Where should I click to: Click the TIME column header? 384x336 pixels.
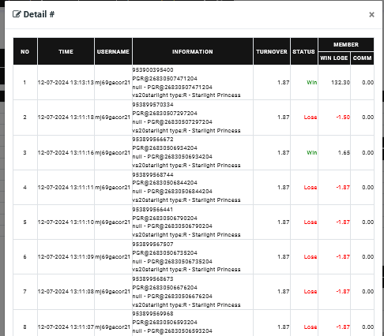click(x=66, y=51)
